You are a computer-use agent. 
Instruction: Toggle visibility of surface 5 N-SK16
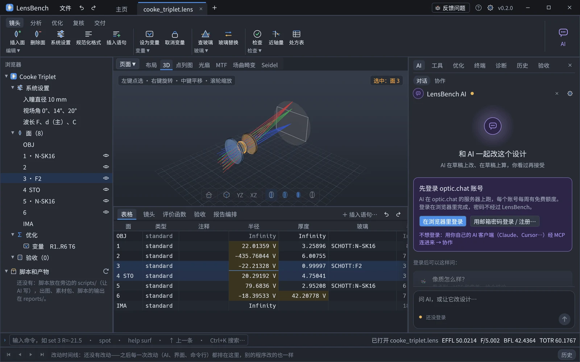click(106, 201)
